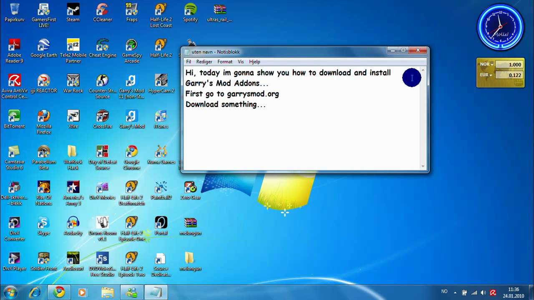Image resolution: width=534 pixels, height=300 pixels.
Task: Select the Drums Room v1.1 icon
Action: coord(102,229)
